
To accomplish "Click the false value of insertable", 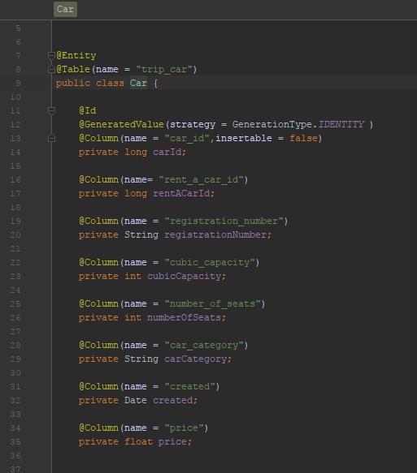I will point(303,139).
